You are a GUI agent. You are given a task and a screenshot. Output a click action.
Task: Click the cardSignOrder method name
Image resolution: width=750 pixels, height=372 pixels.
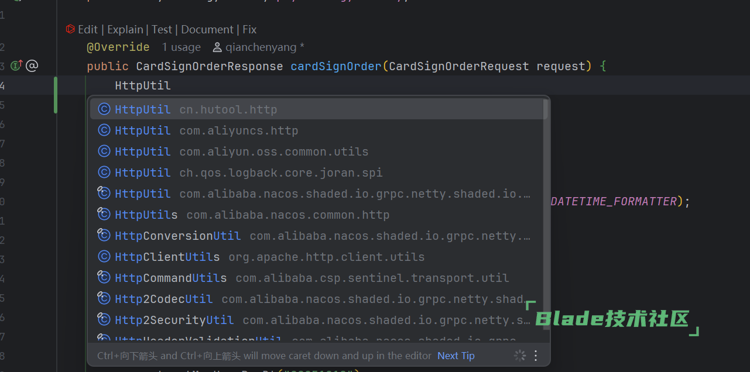[x=335, y=66]
